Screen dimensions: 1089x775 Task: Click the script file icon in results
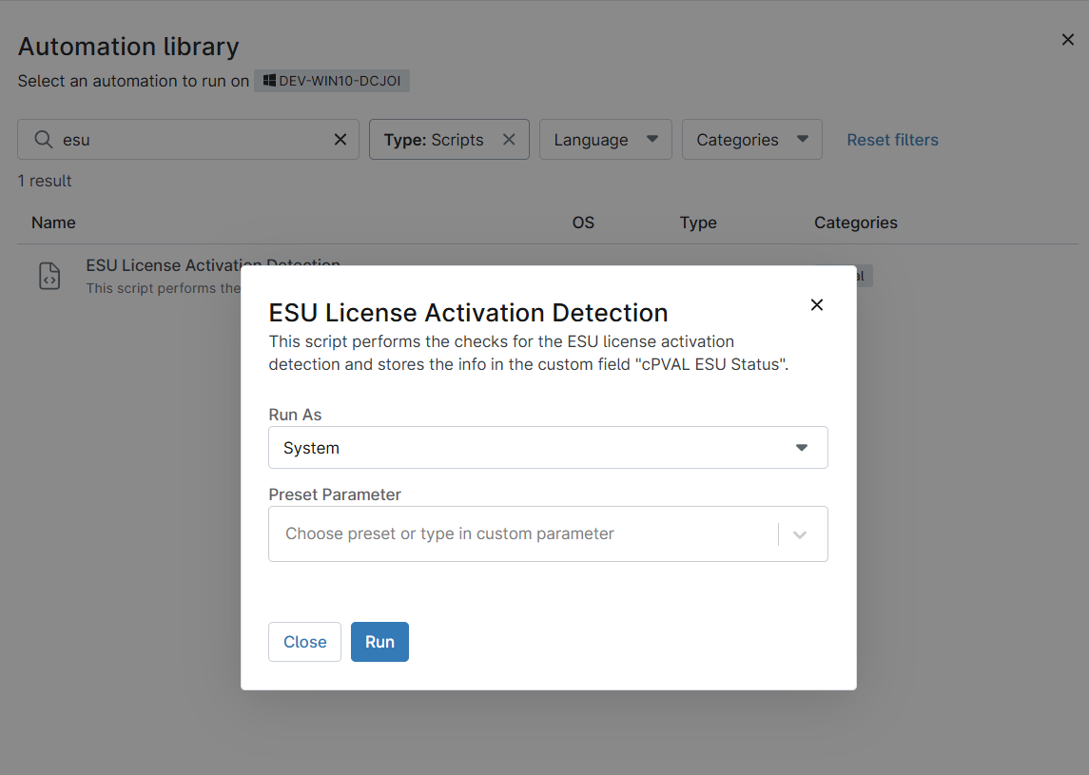click(x=49, y=276)
